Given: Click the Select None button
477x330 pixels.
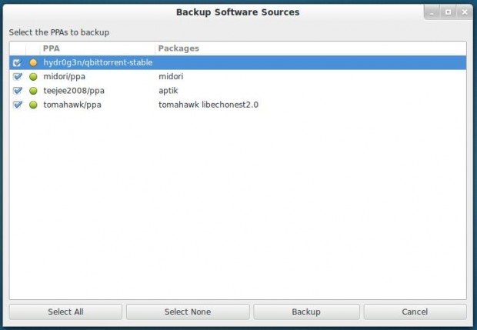Looking at the screenshot, I should coord(188,312).
